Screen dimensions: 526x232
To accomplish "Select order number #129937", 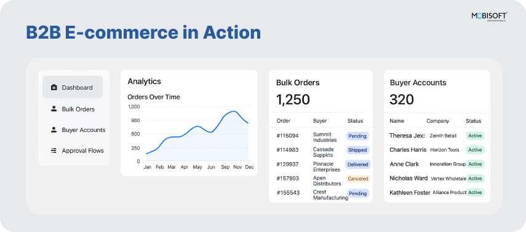I will pyautogui.click(x=287, y=164).
